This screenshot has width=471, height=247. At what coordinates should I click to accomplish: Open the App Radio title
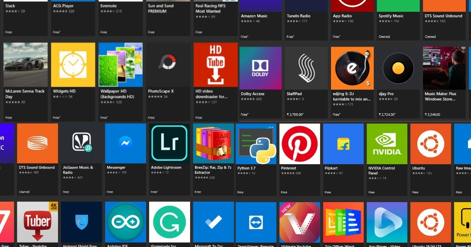pos(342,16)
